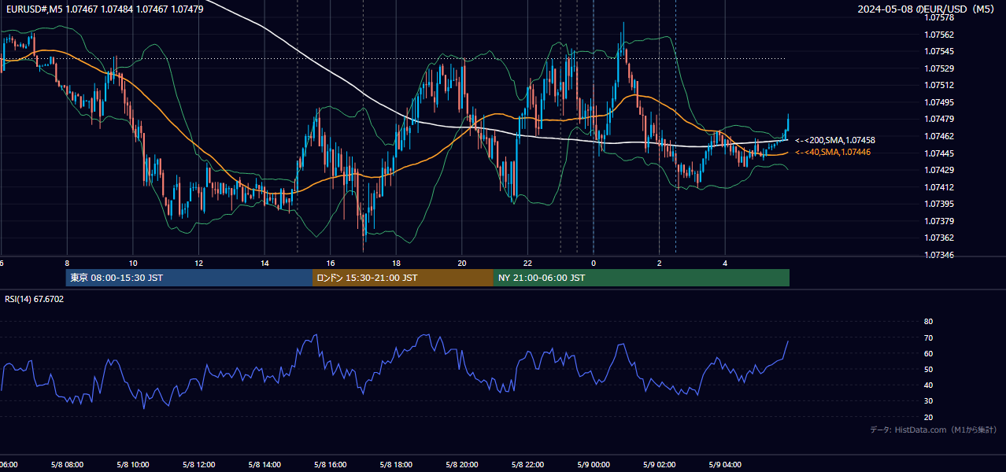Select the NY 21:00-06:00 JST session bar
Image resolution: width=1006 pixels, height=472 pixels.
642,278
